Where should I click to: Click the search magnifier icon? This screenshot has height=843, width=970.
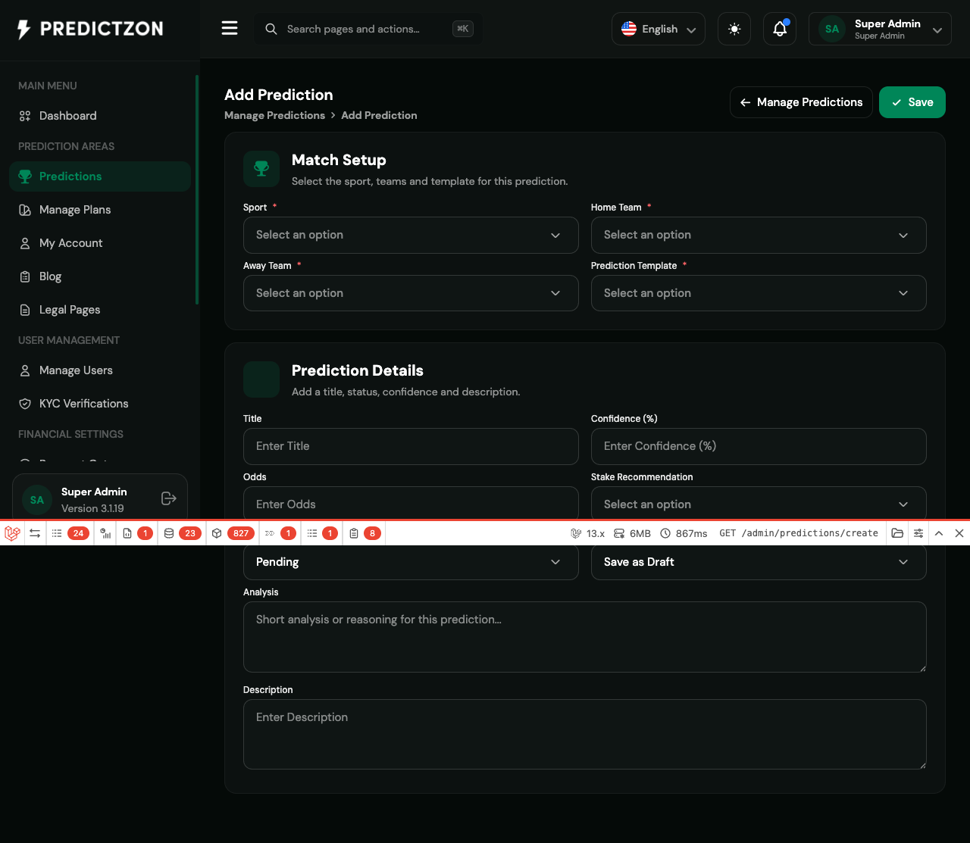coord(271,29)
